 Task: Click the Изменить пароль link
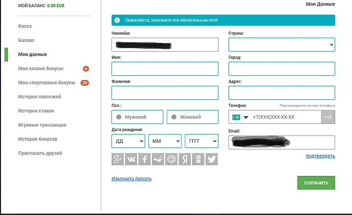pos(132,179)
